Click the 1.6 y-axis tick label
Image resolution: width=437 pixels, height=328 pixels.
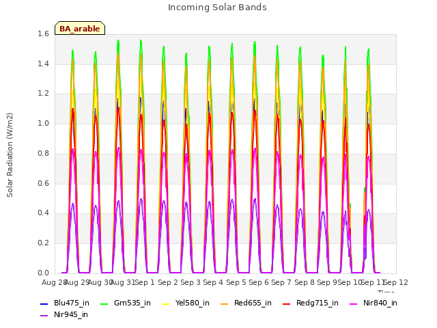43,34
